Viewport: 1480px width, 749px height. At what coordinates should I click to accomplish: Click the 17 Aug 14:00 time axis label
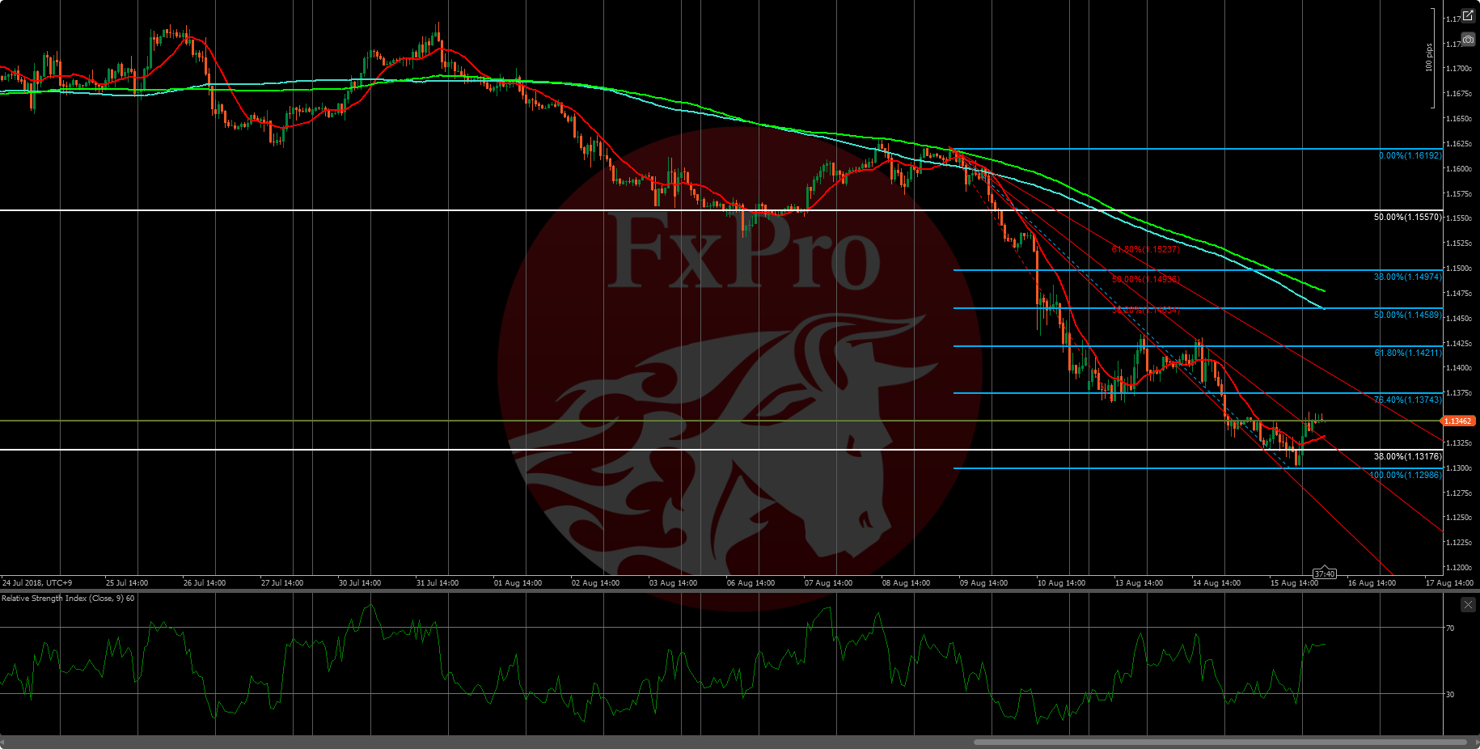click(1449, 582)
